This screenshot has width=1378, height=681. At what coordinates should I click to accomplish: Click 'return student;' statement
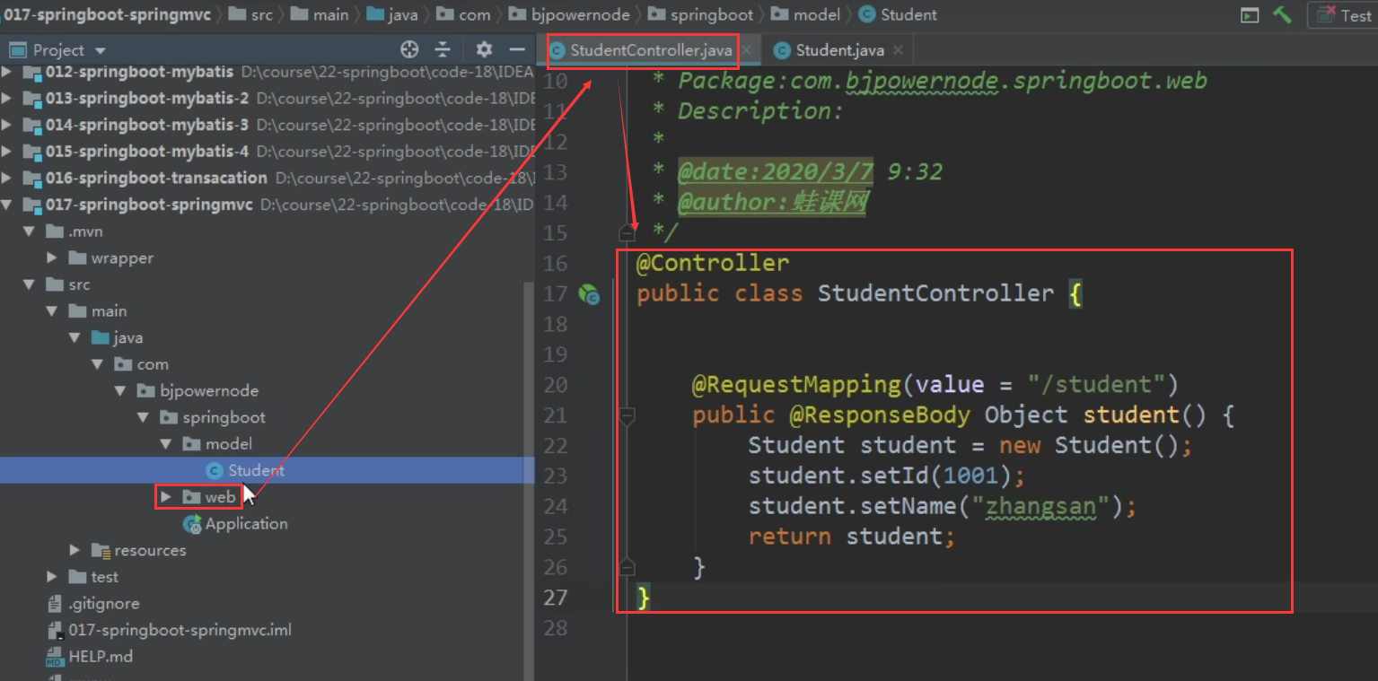852,537
